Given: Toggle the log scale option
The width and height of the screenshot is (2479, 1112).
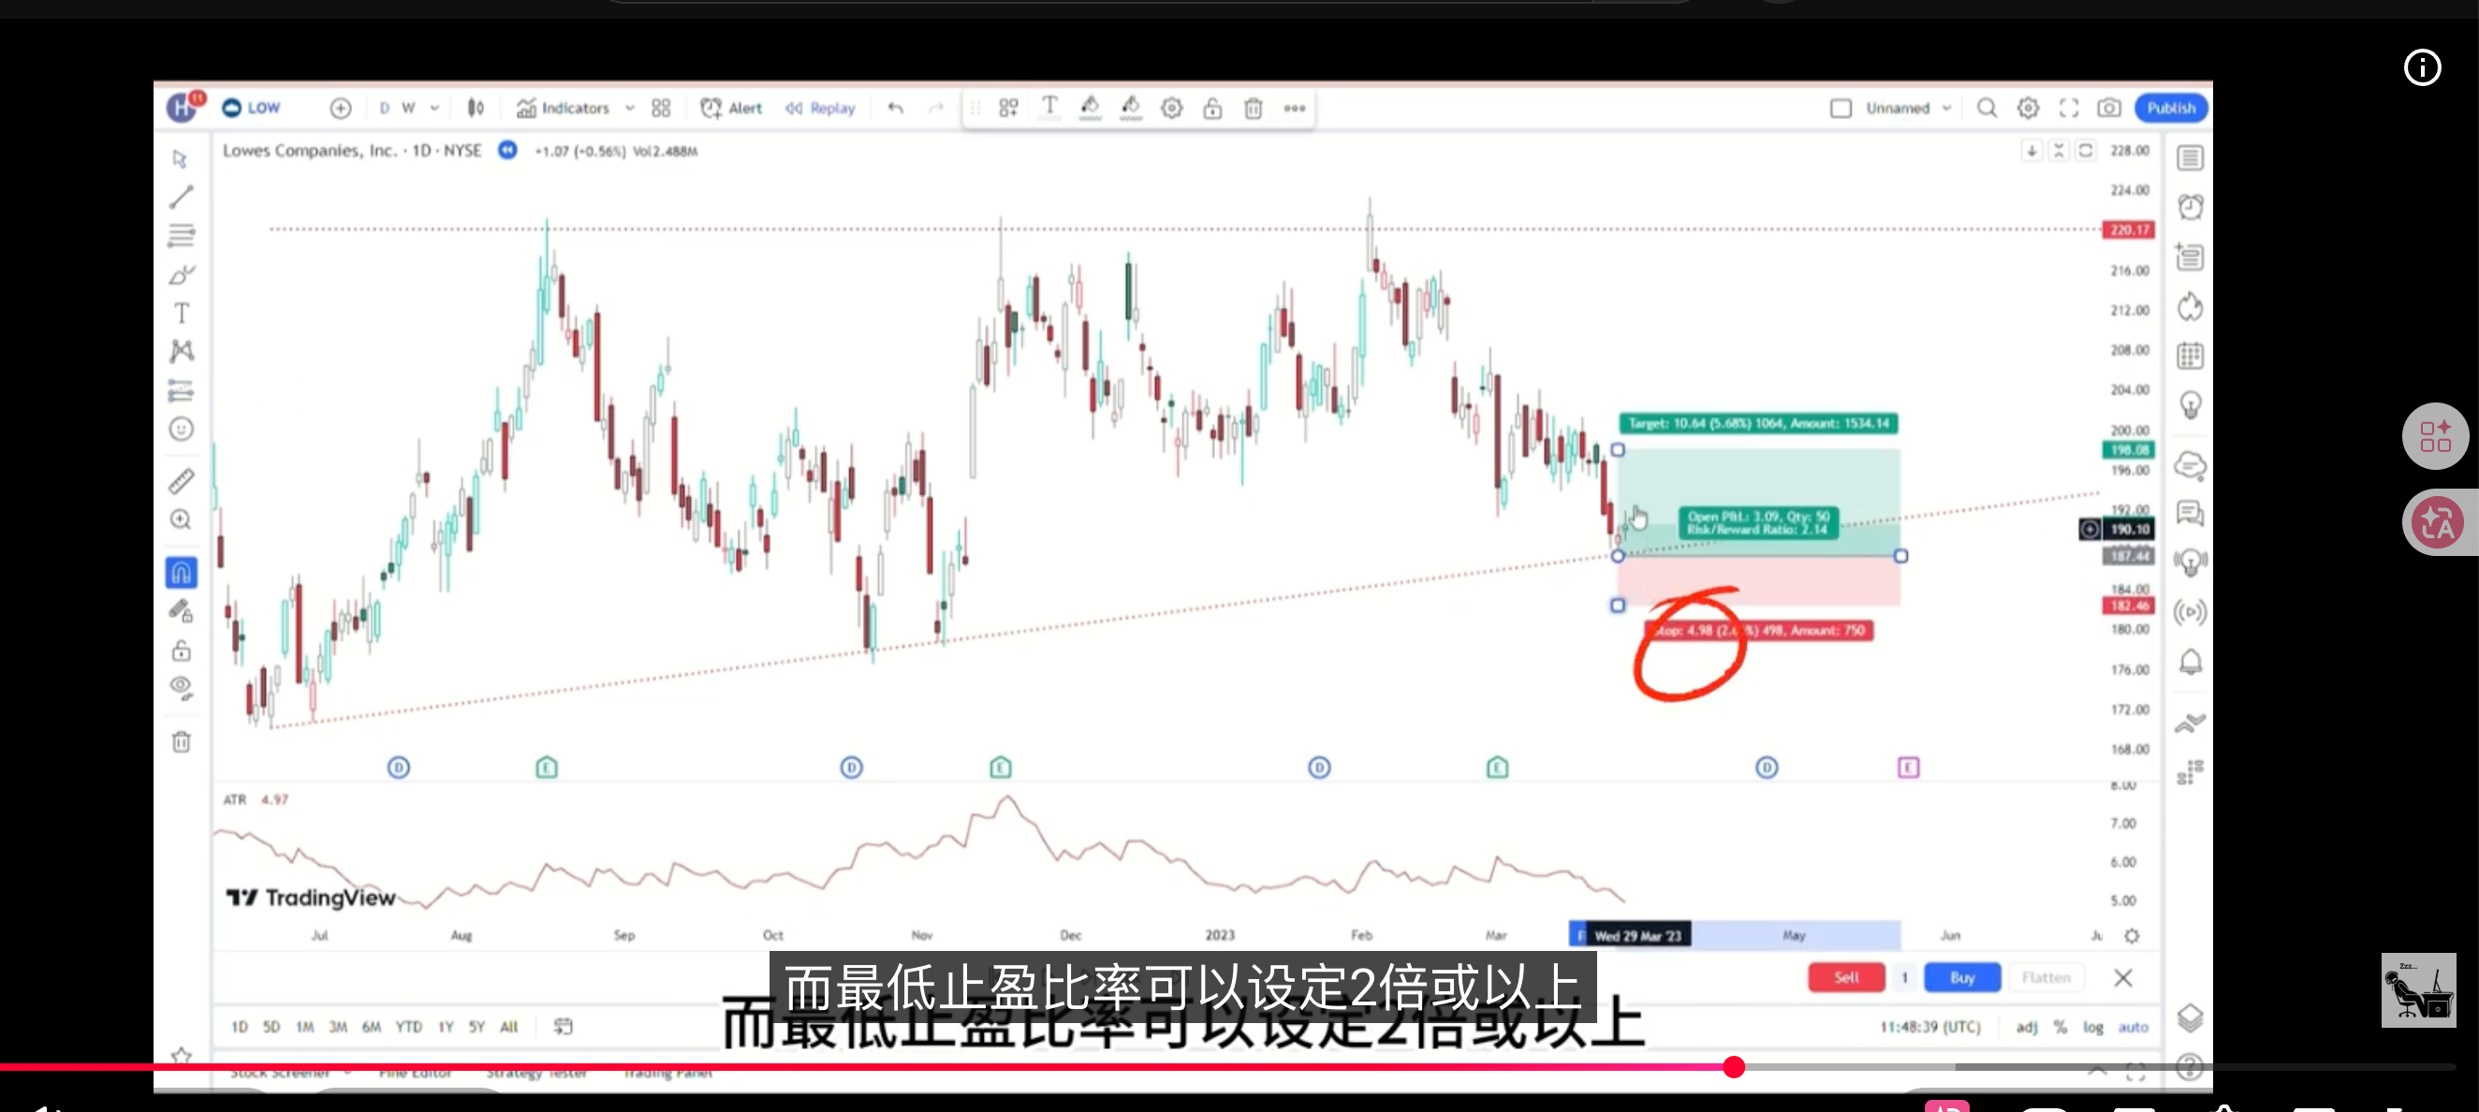Looking at the screenshot, I should [2093, 1028].
